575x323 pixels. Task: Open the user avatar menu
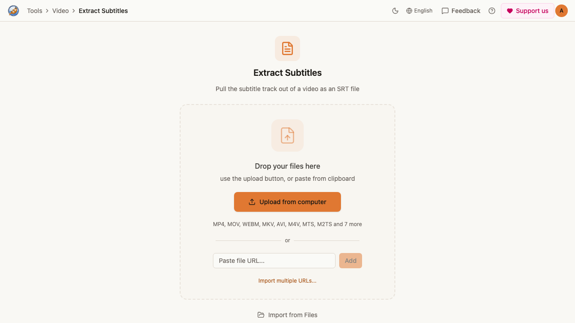[562, 11]
